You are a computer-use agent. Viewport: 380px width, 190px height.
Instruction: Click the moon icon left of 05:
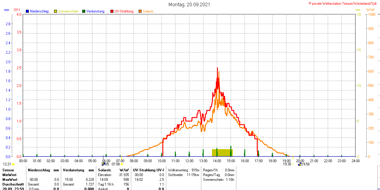103,164
